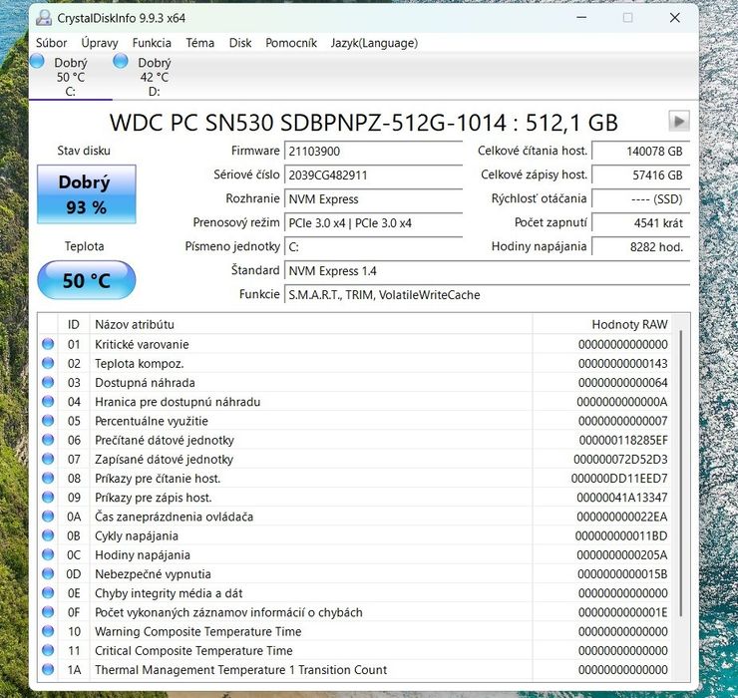This screenshot has height=698, width=738.
Task: Click the raw value 0000000000205A
Action: tap(622, 555)
